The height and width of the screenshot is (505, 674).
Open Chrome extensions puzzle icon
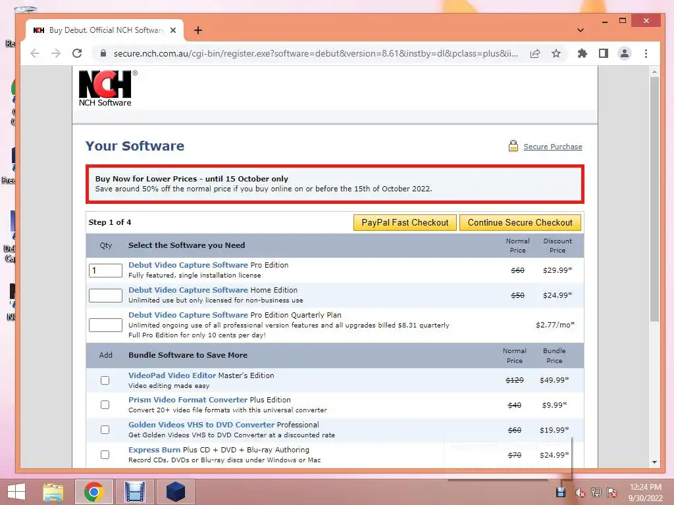[x=582, y=53]
